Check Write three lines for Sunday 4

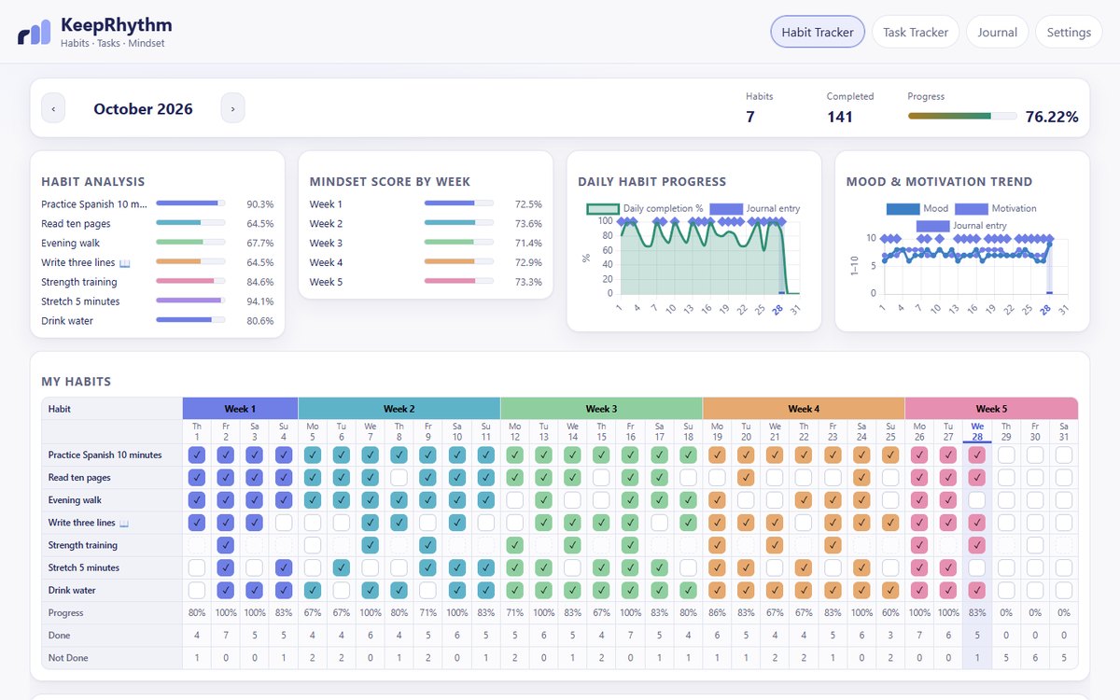coord(284,523)
